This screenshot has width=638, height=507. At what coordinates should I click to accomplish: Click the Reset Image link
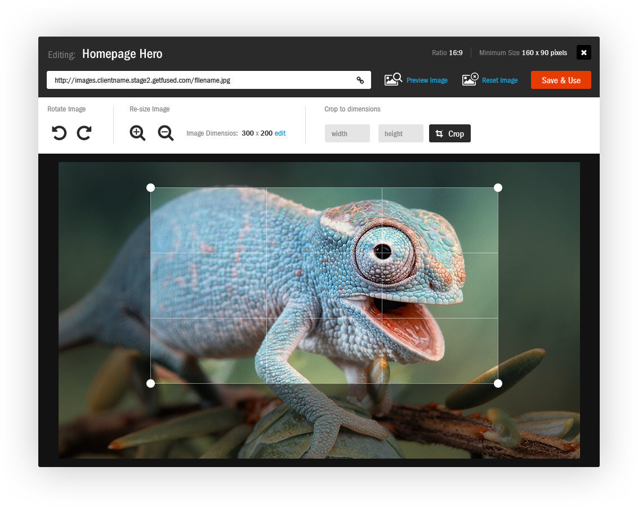[x=499, y=80]
